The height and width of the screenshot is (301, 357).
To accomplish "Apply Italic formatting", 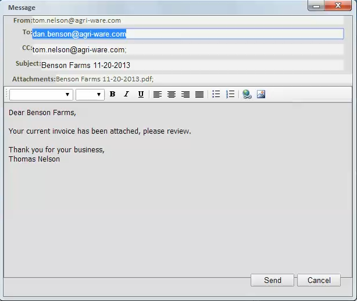I will point(127,94).
